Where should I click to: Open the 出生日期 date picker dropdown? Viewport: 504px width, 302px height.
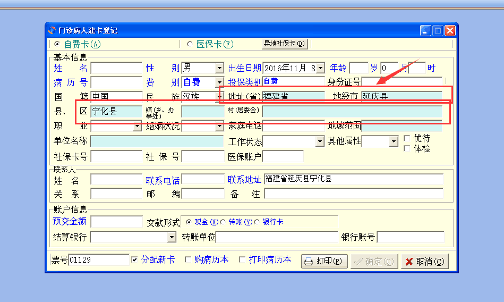tap(320, 68)
